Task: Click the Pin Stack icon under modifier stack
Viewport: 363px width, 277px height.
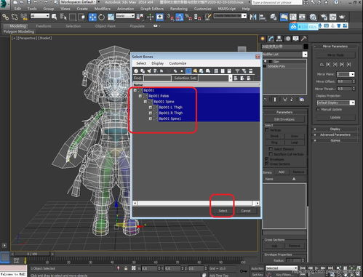Action: pyautogui.click(x=266, y=100)
